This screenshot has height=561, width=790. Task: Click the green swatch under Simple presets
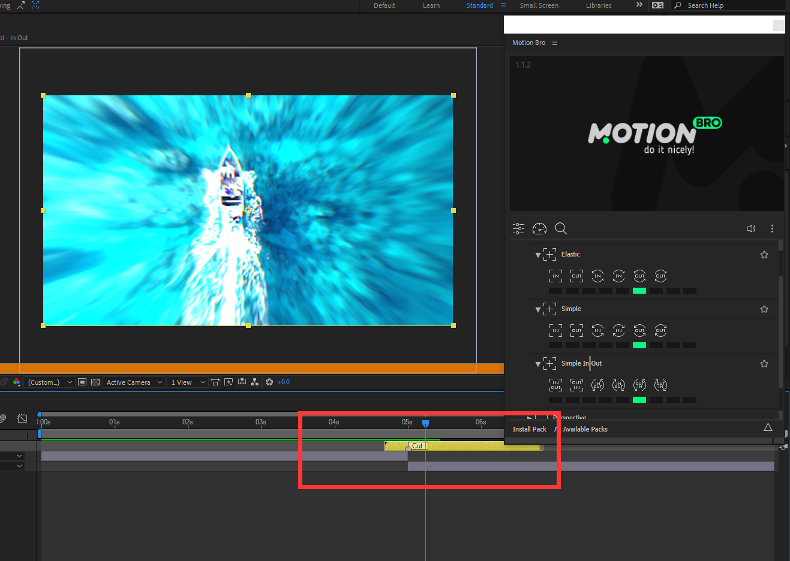click(639, 345)
